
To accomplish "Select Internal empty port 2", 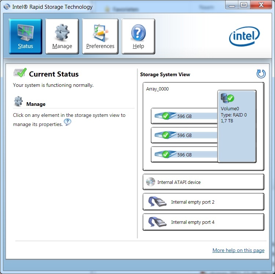I will pyautogui.click(x=203, y=201).
